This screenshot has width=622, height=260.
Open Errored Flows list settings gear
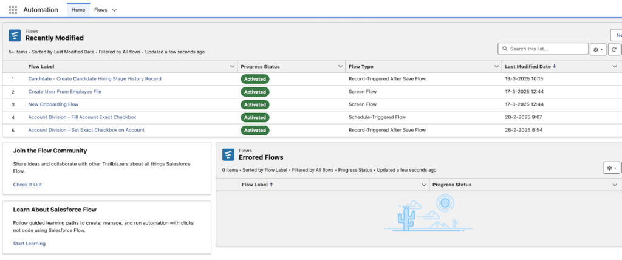(x=611, y=168)
